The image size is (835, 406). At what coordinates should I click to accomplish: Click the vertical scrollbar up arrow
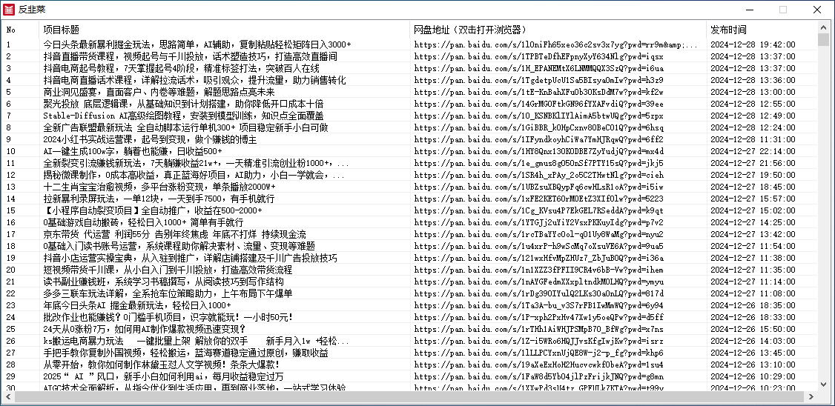pos(822,27)
